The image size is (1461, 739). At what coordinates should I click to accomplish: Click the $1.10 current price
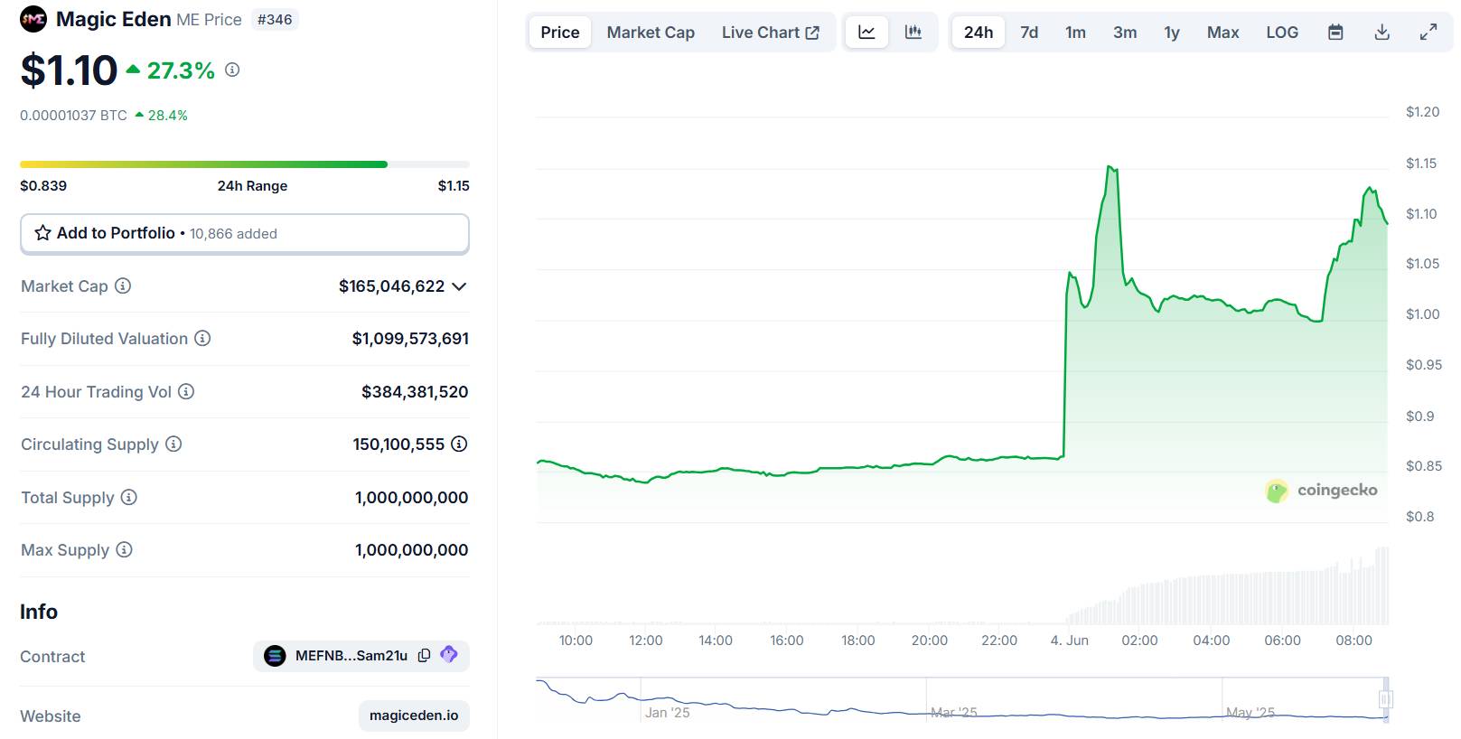tap(69, 70)
